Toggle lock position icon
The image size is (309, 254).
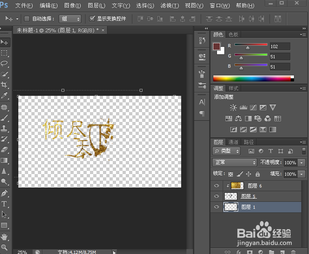pyautogui.click(x=248, y=174)
